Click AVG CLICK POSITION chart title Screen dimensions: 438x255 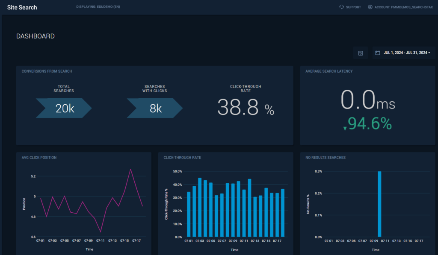coord(39,158)
